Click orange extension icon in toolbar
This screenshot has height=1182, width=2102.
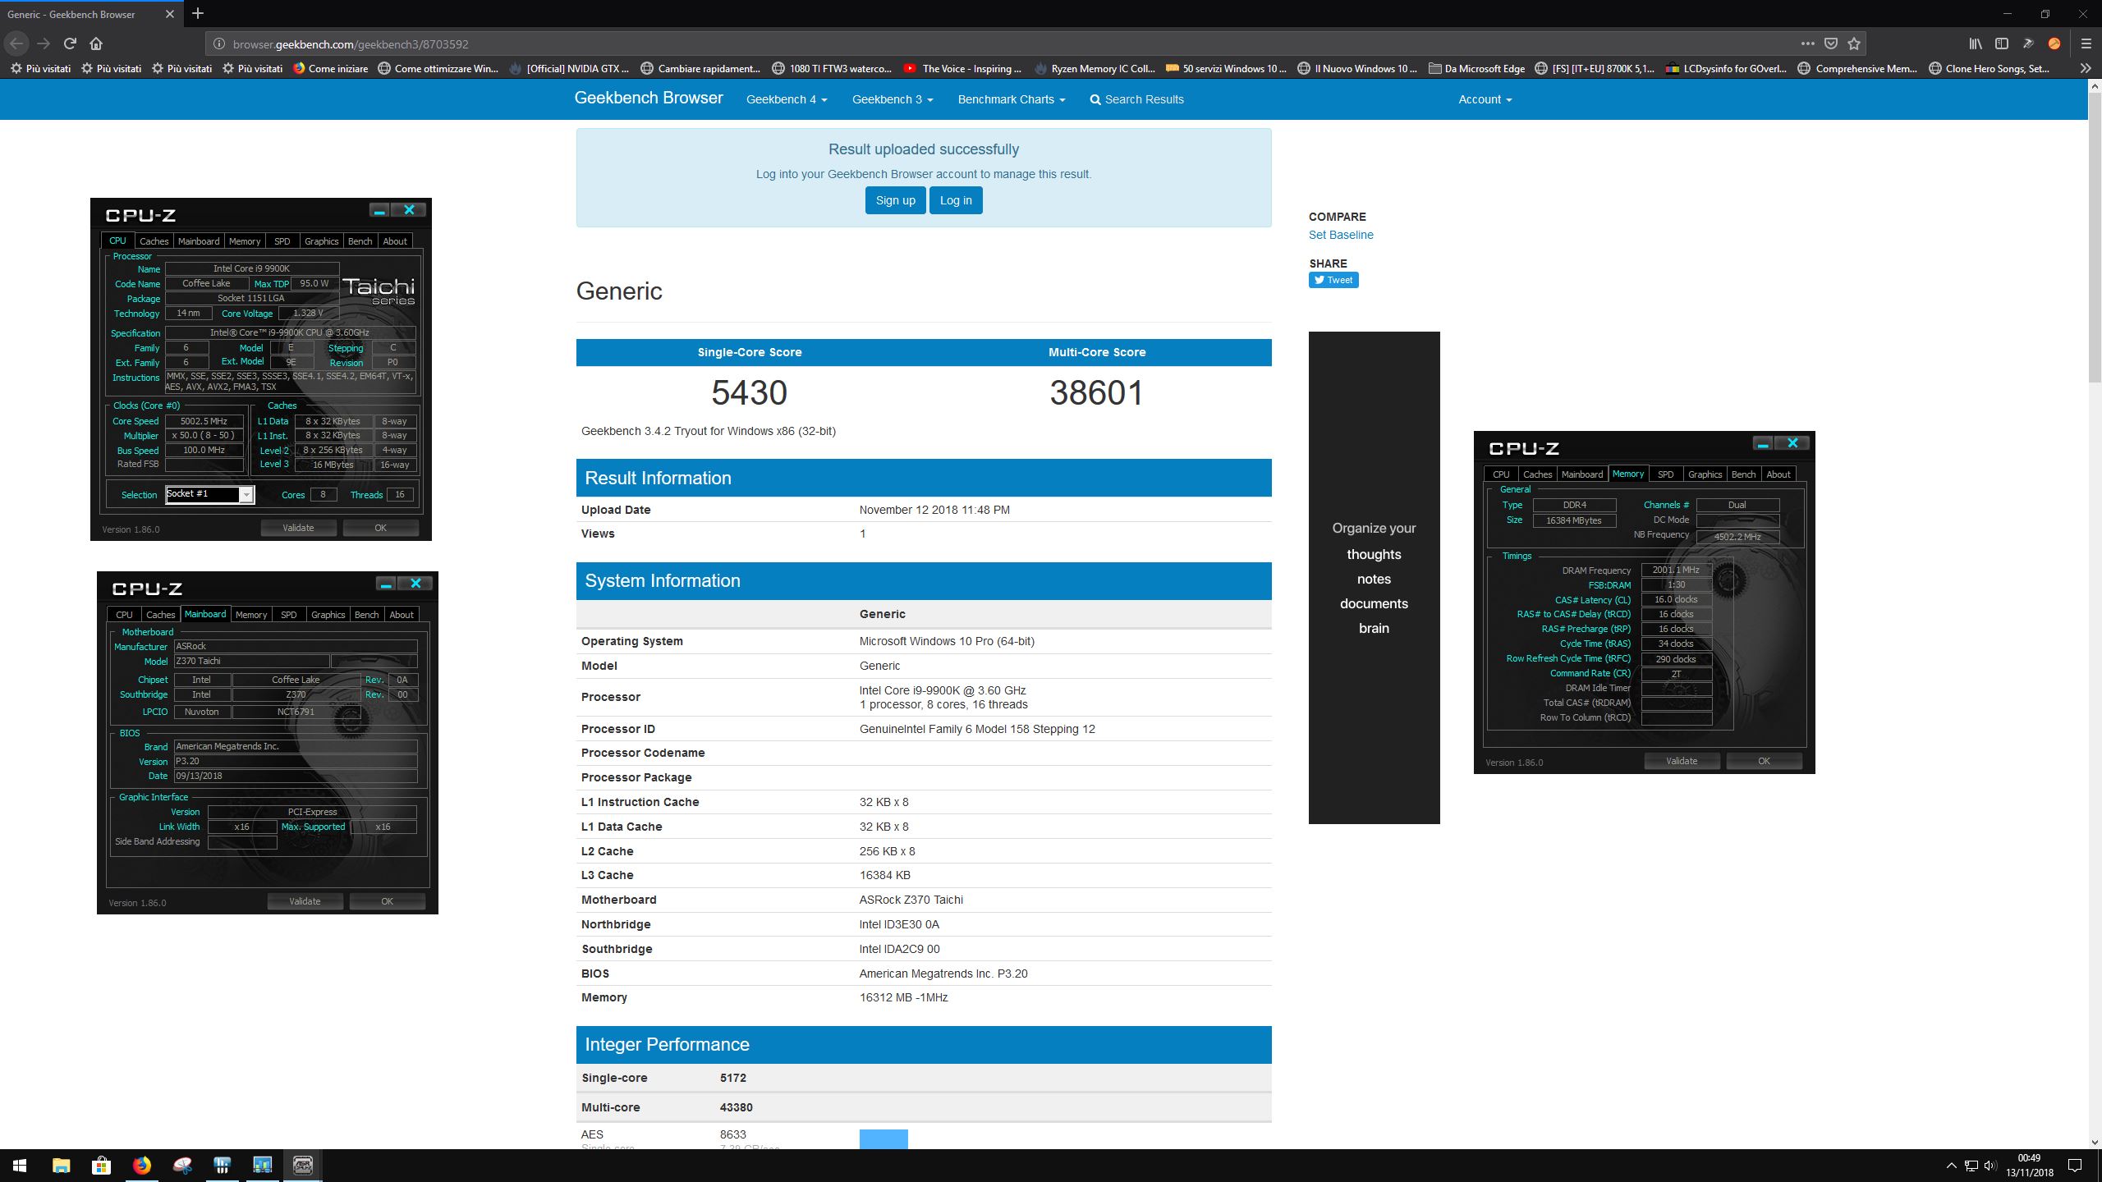pos(2054,44)
